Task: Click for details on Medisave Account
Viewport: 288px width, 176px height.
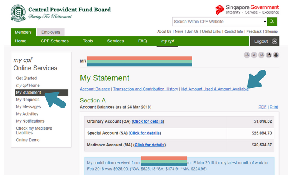Action: pyautogui.click(x=149, y=145)
